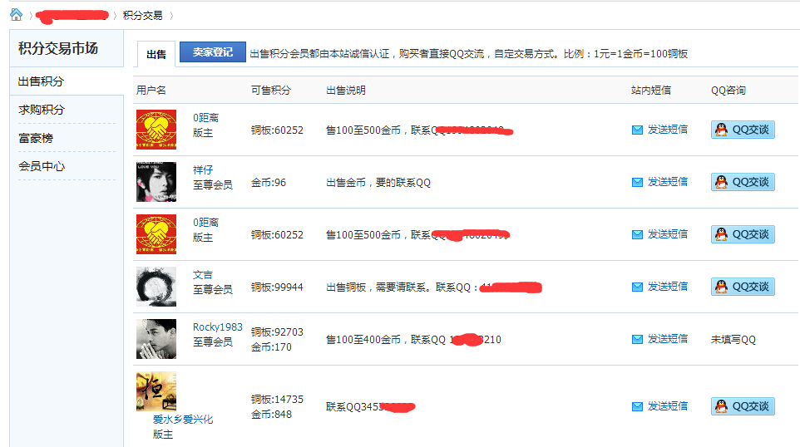
Task: Send message via 发送短信 to 文吉
Action: pos(667,287)
